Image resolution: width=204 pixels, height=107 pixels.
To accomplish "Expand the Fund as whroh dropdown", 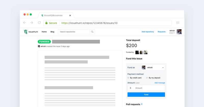I will pyautogui.click(x=153, y=68).
